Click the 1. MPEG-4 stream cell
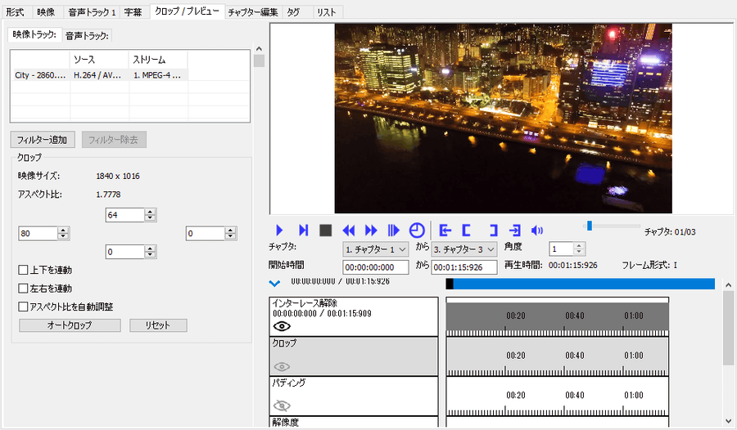Screen dimensions: 737x430 point(158,75)
